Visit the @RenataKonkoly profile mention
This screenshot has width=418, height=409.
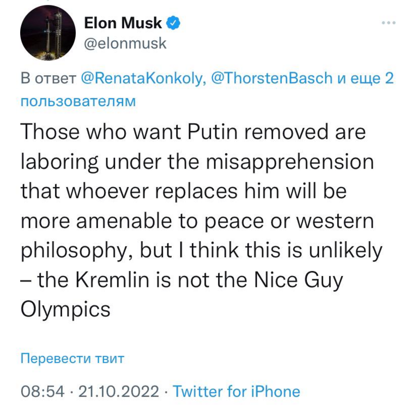point(143,78)
